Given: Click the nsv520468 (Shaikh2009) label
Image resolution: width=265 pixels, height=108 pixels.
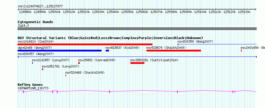Looking at the screenshot, I should pos(85,72).
